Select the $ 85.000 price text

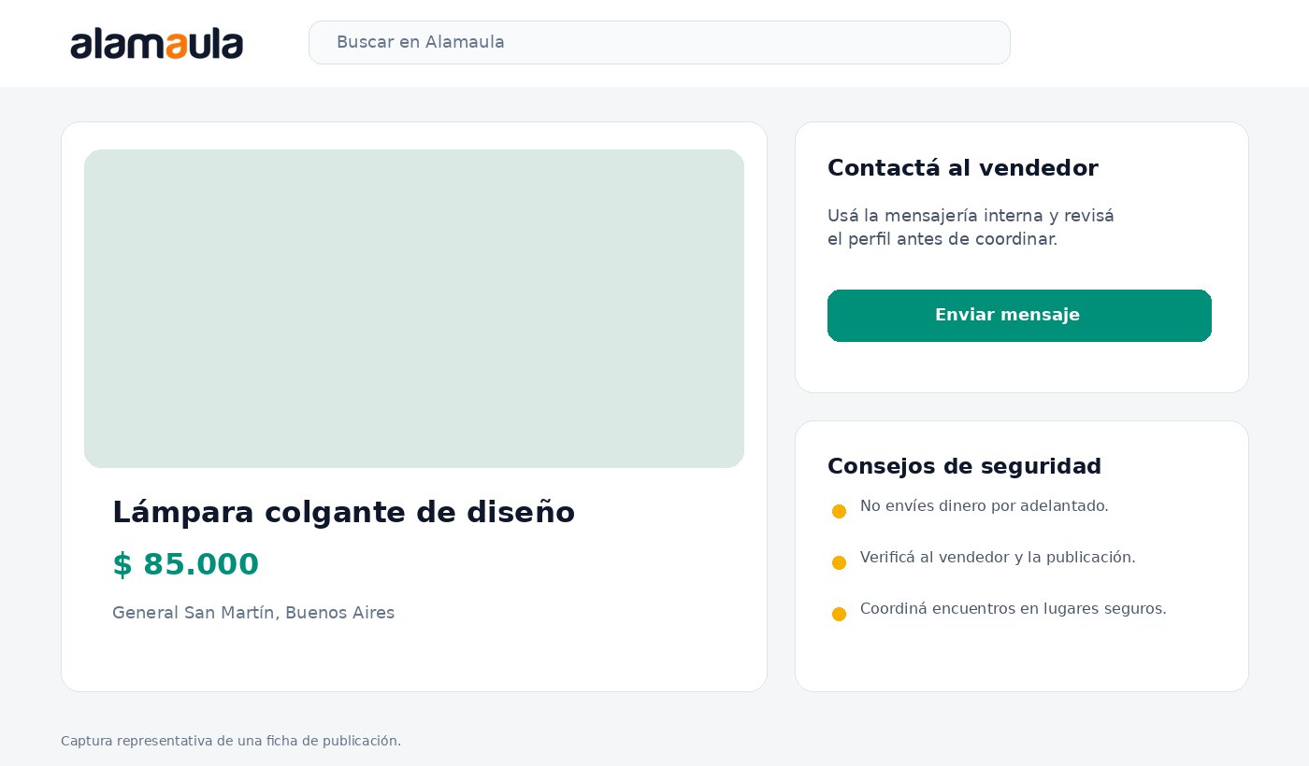[185, 564]
